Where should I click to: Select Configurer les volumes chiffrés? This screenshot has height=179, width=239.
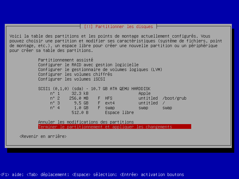click(x=75, y=74)
